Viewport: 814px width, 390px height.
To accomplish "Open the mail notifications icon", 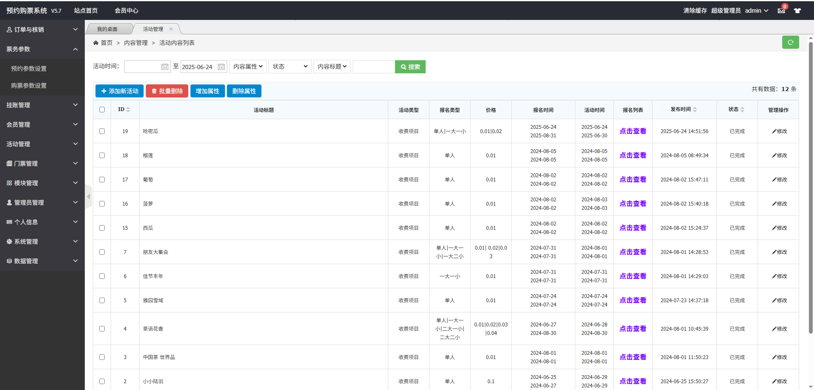I will point(781,11).
